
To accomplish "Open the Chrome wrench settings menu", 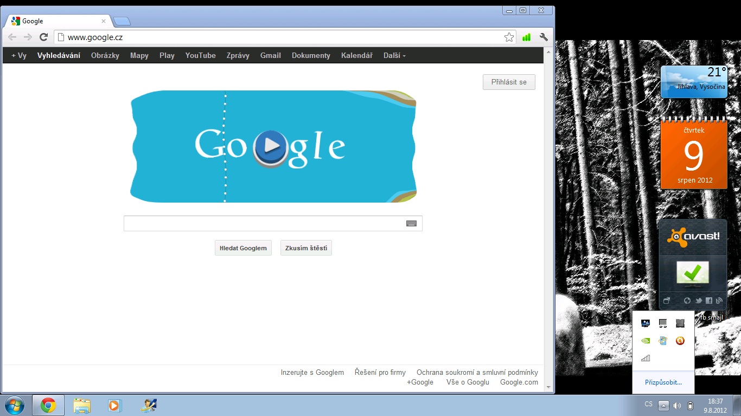I will (x=544, y=37).
